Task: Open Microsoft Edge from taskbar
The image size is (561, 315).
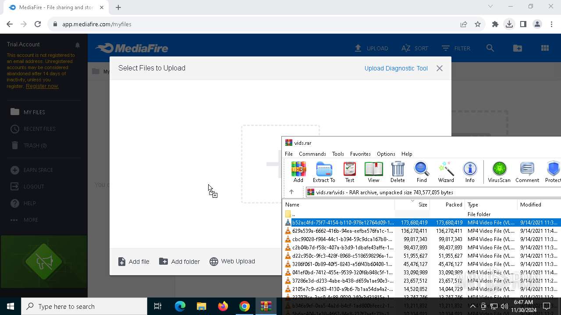Action: pos(180,306)
